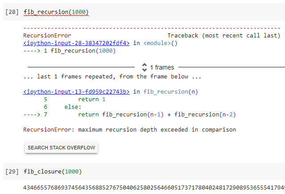The width and height of the screenshot is (285, 194).
Task: Open the ipython-input-28-38347202fdf4 link
Action: [76, 43]
